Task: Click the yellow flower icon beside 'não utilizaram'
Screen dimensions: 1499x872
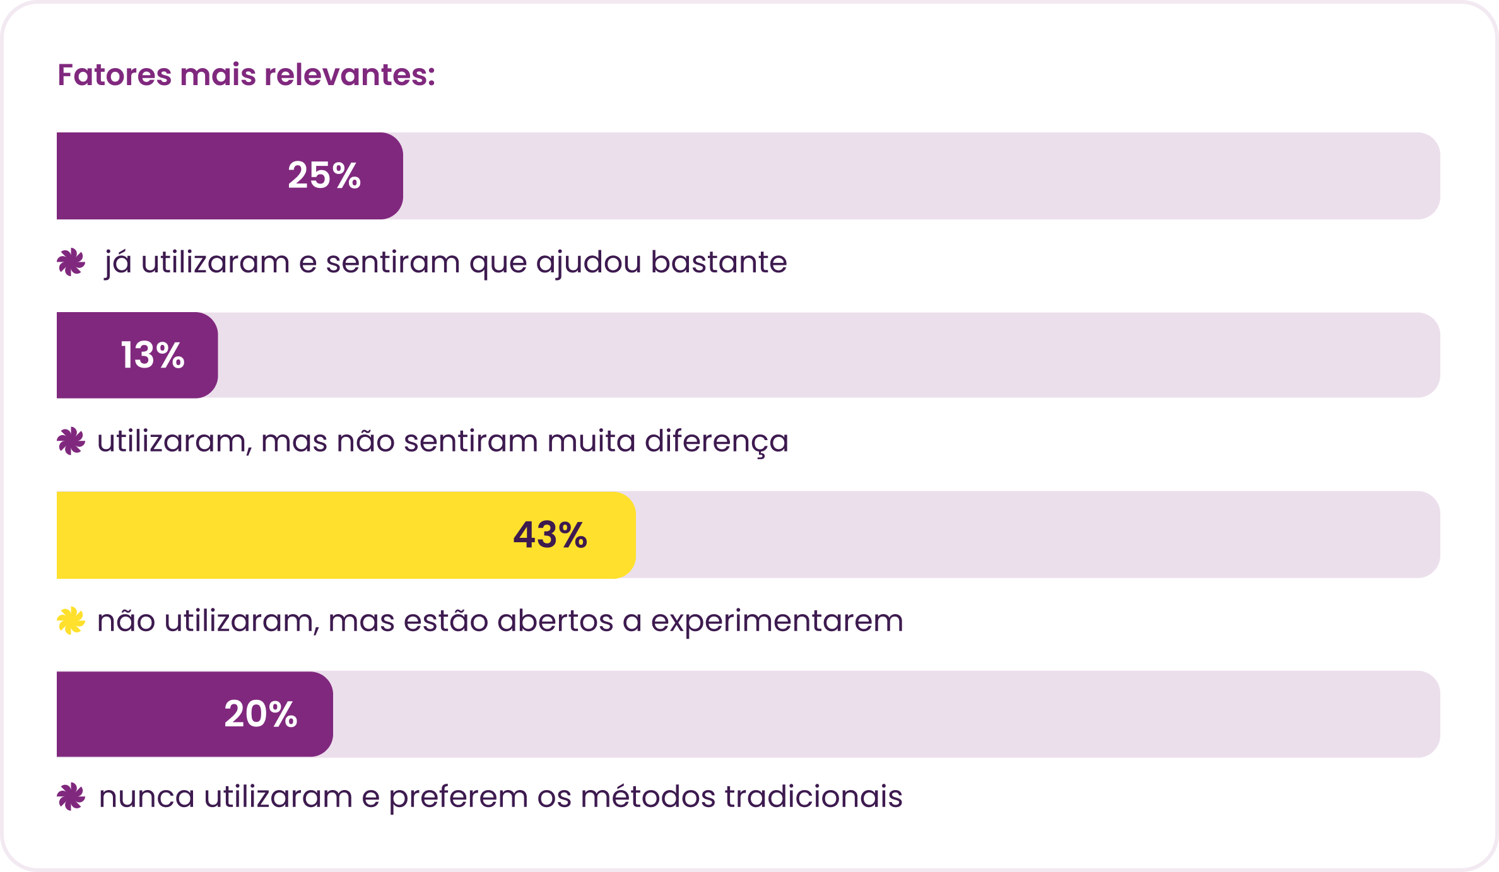Action: click(x=71, y=621)
